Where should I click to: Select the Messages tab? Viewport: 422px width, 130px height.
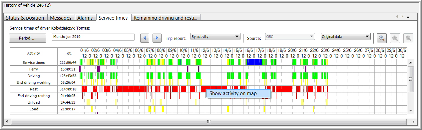click(61, 18)
